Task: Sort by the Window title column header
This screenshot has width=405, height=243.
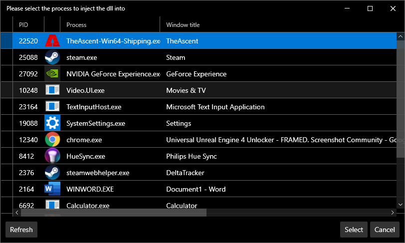Action: pyautogui.click(x=183, y=24)
